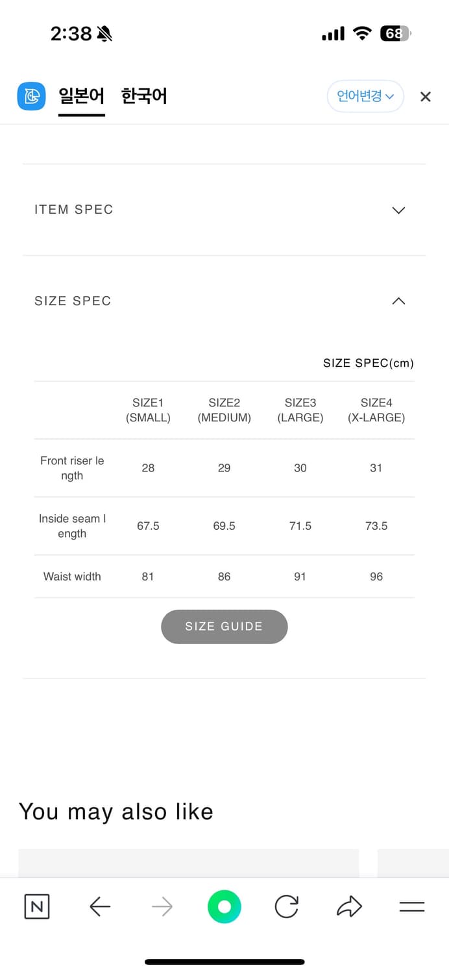Reload the page with the refresh icon

[x=286, y=906]
